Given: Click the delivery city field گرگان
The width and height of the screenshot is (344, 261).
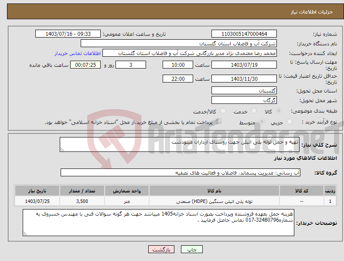Looking at the screenshot, I should tap(244, 100).
